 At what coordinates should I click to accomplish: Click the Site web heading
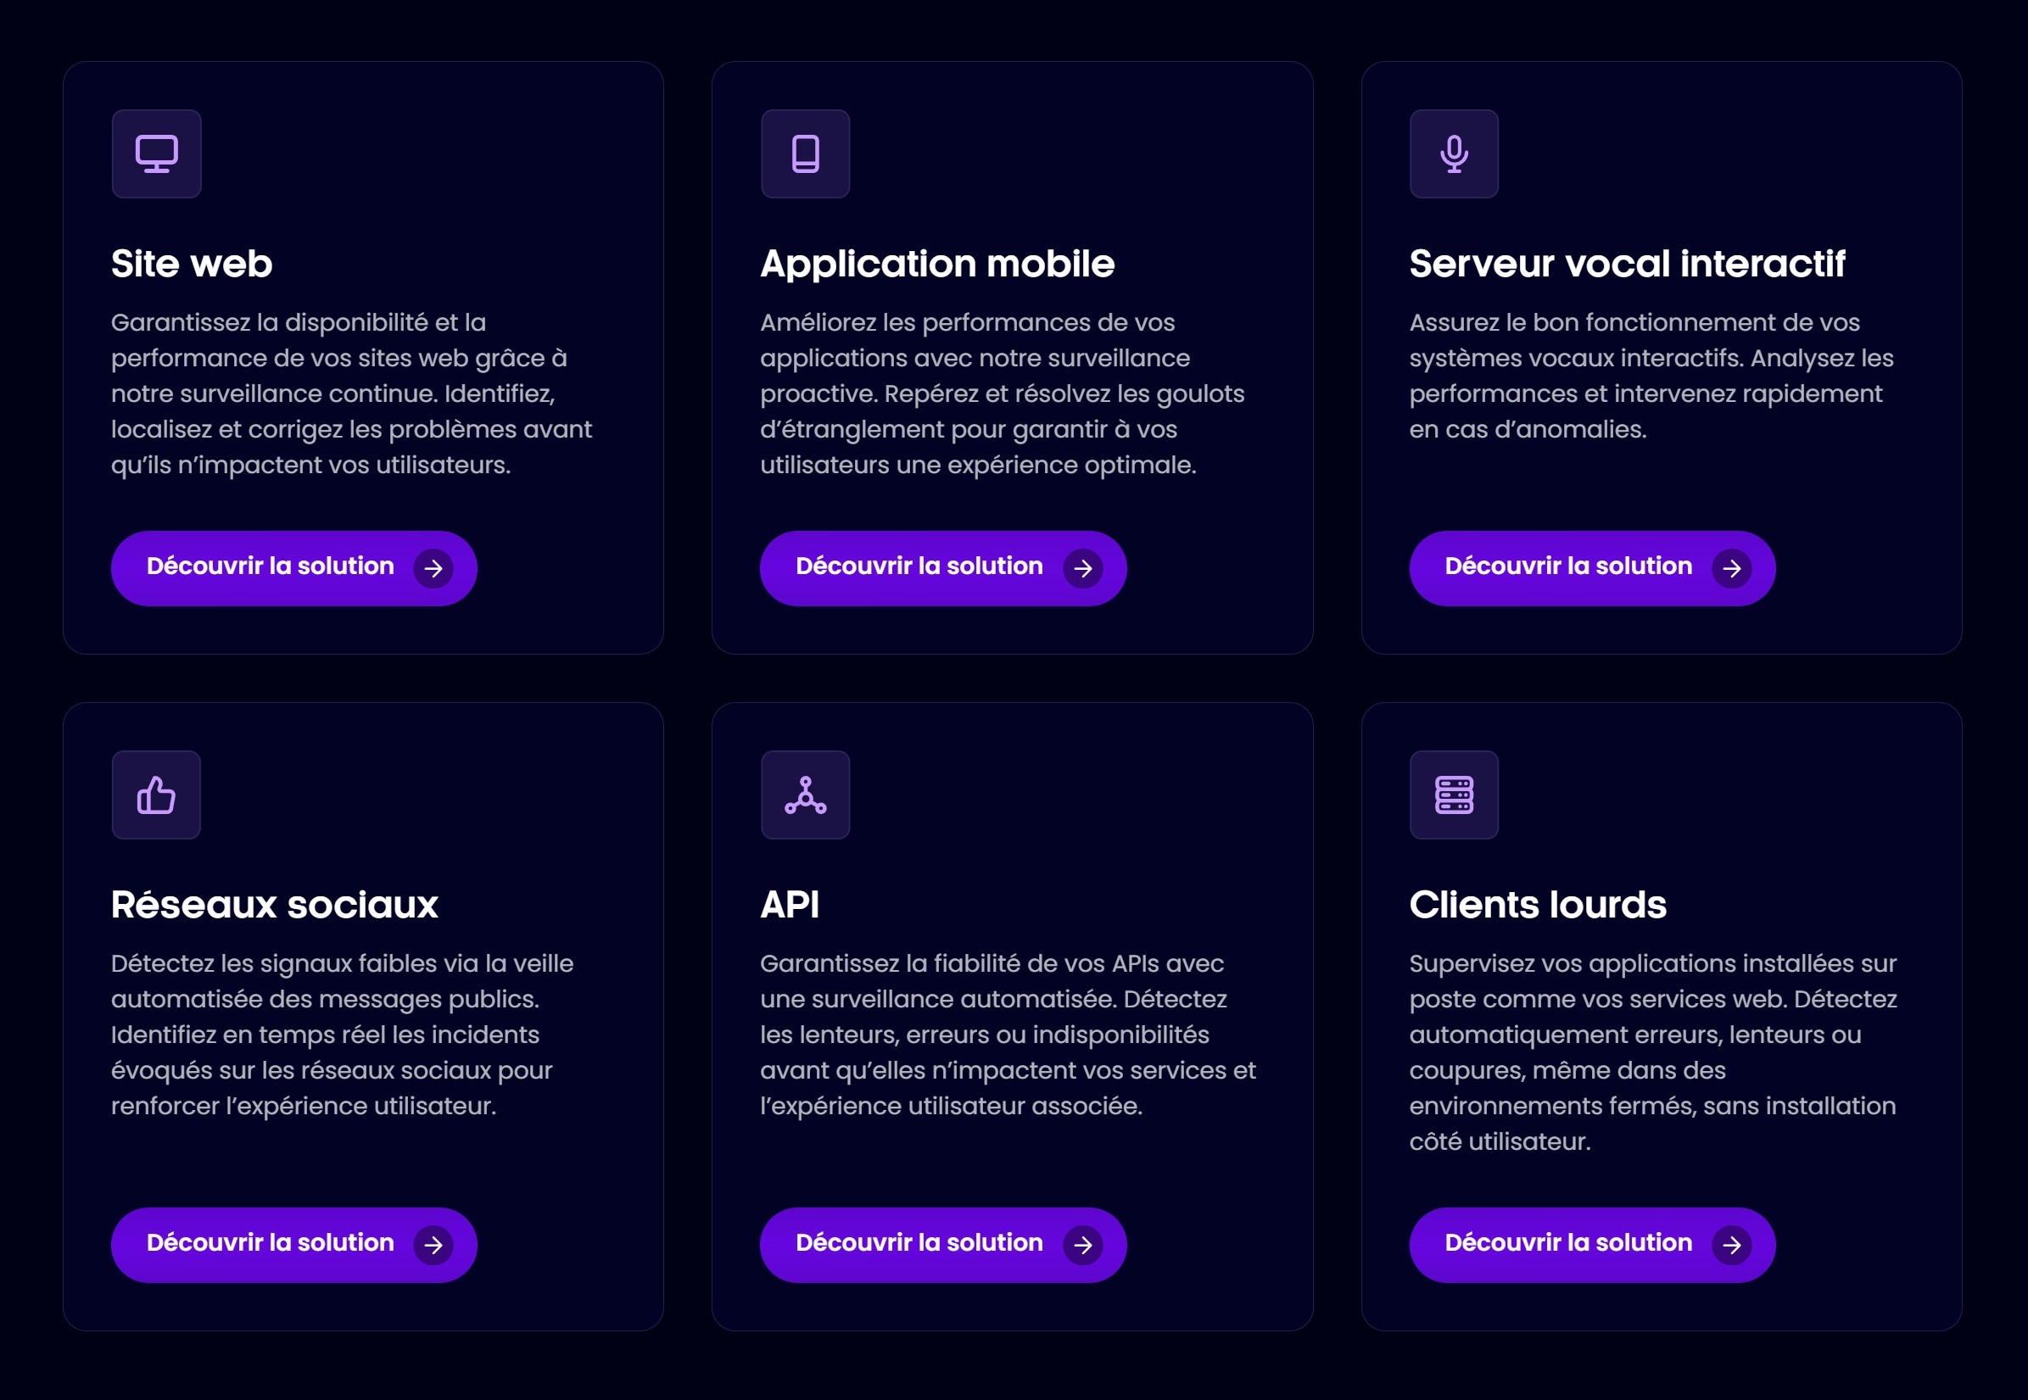[x=190, y=262]
